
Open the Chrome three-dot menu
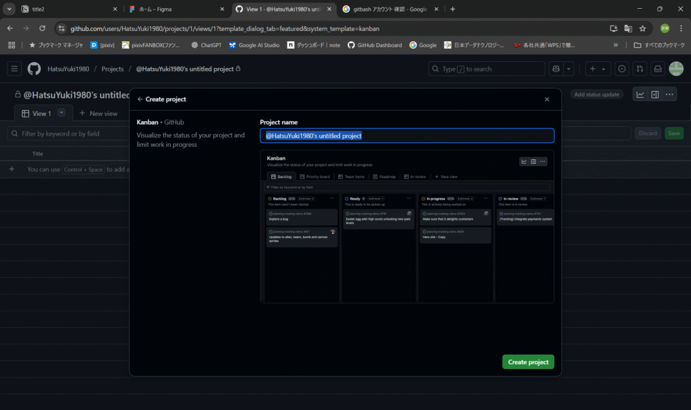coord(681,28)
